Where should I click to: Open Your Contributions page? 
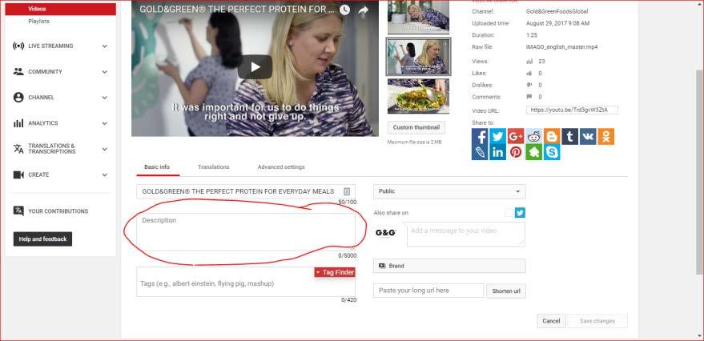[58, 211]
